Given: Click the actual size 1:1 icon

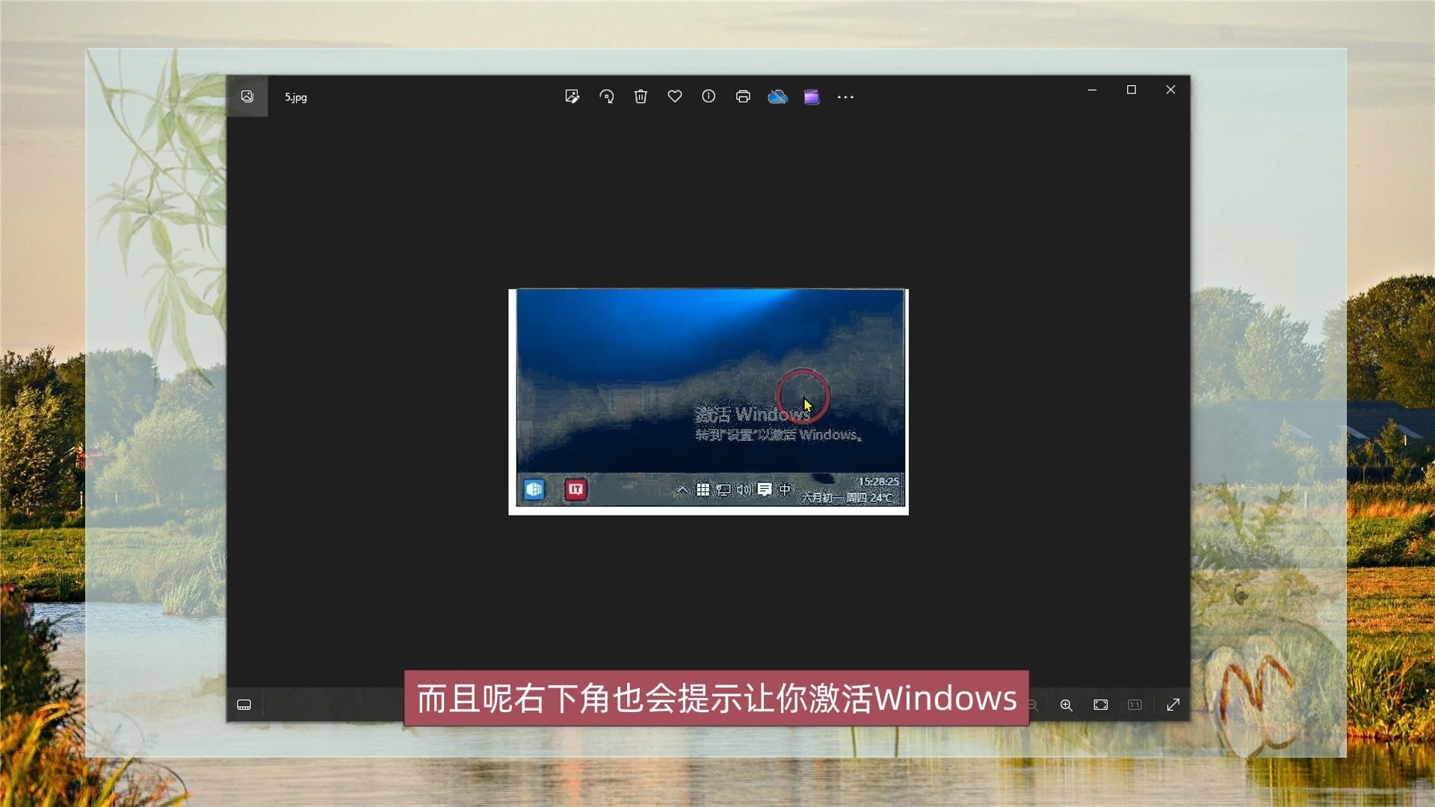Looking at the screenshot, I should [x=1135, y=705].
